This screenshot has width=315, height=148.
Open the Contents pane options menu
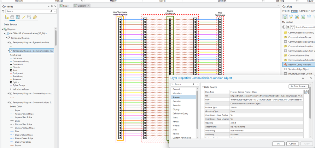(49, 6)
